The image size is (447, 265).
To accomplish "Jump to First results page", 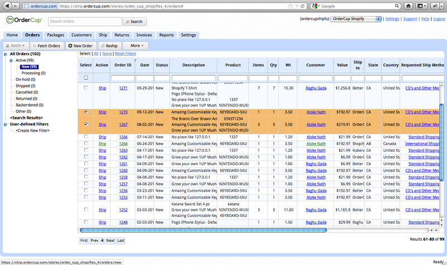I will (x=84, y=240).
